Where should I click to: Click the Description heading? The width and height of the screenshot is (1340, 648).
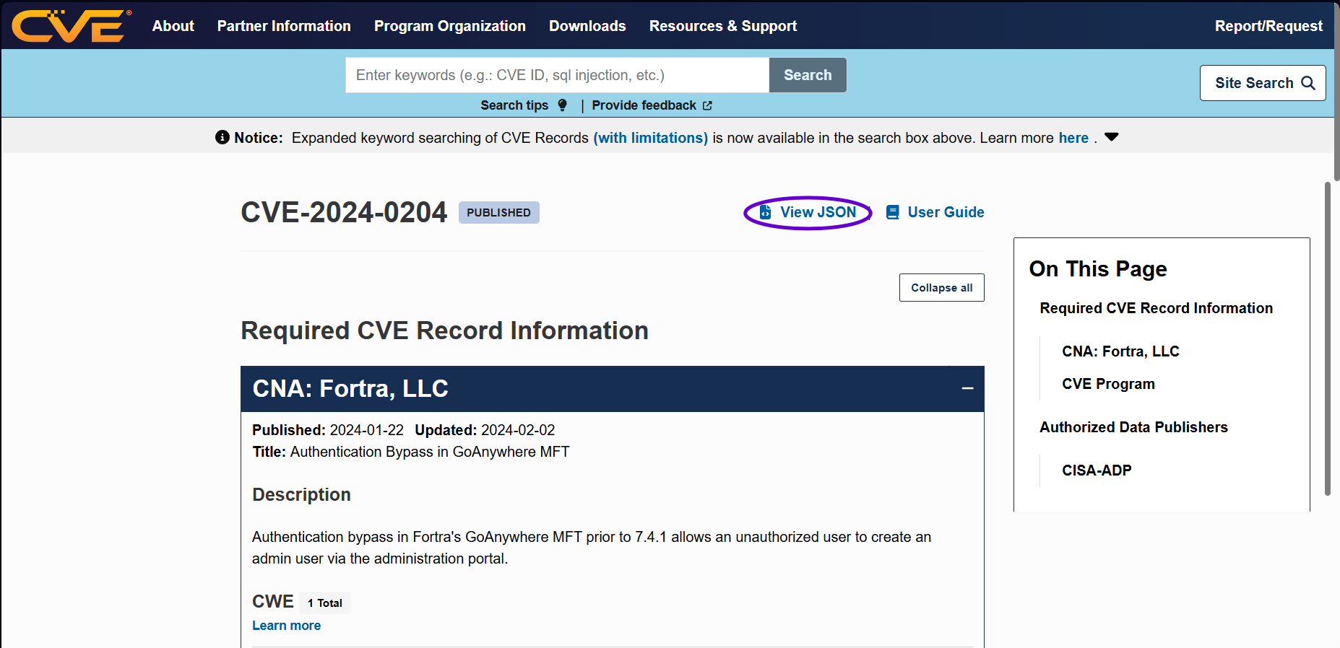pyautogui.click(x=301, y=494)
